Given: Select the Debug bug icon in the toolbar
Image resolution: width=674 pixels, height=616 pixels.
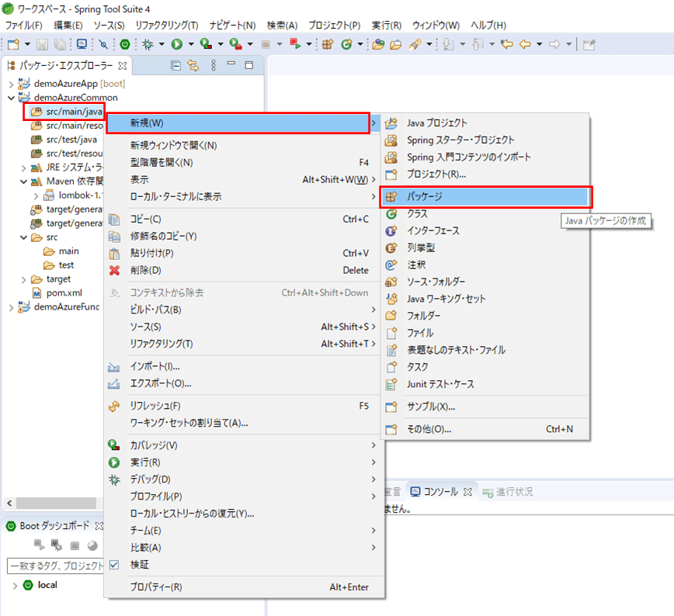Looking at the screenshot, I should [148, 44].
